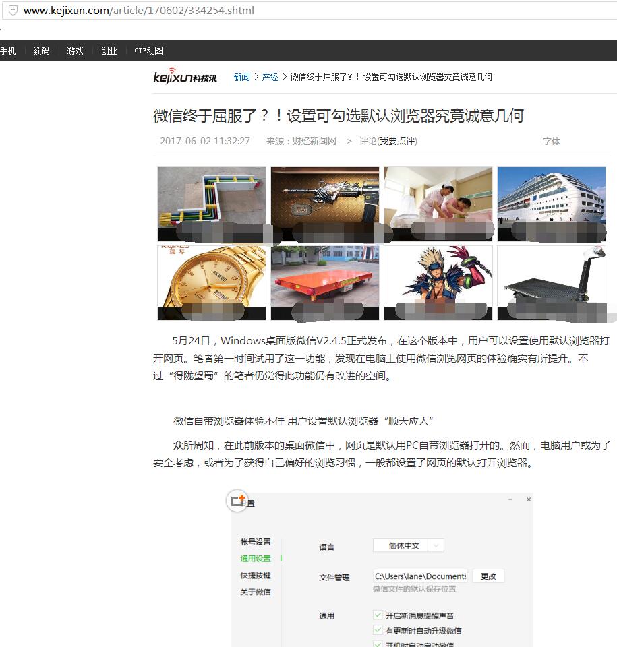Image resolution: width=617 pixels, height=647 pixels.
Task: Go to 产经 breadcrumb link
Action: click(270, 77)
